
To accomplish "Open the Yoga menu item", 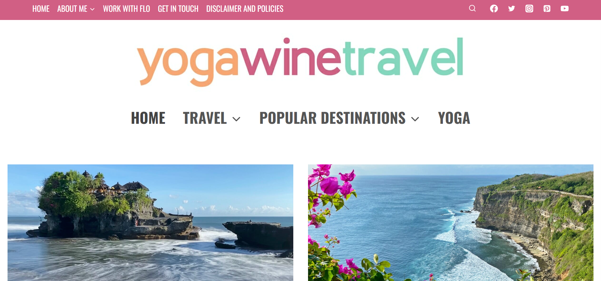I will click(x=454, y=118).
